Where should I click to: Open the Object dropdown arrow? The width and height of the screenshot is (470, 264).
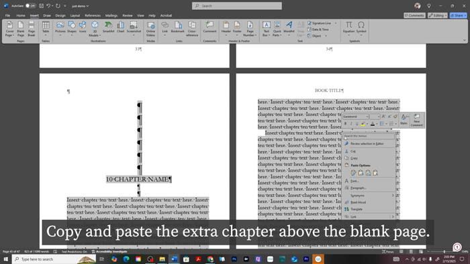(x=326, y=36)
